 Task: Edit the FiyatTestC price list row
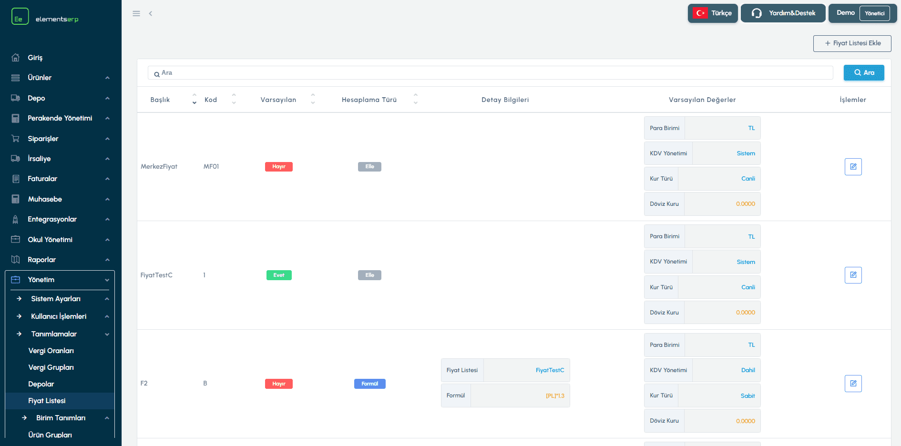pyautogui.click(x=853, y=275)
